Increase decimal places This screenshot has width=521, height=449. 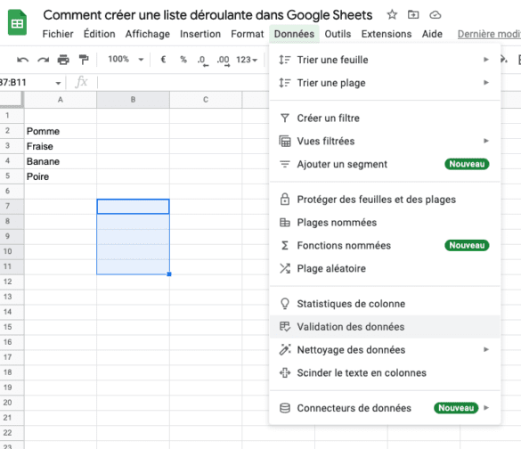pos(224,61)
